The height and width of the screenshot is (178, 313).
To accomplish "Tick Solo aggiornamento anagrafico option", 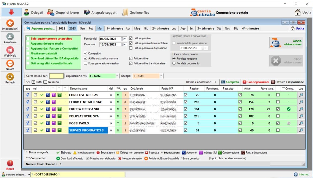I will (x=28, y=39).
